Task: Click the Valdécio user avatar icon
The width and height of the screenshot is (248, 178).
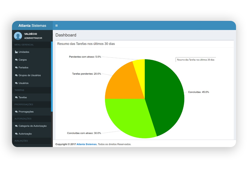Action: 18,36
